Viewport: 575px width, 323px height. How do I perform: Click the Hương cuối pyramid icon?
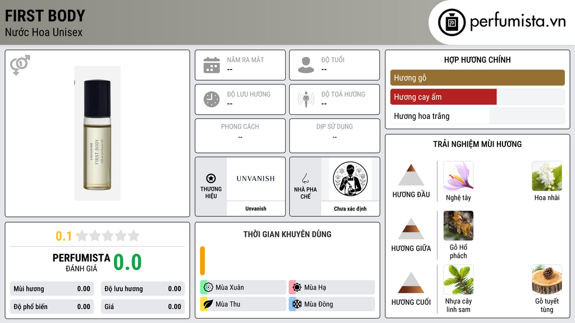click(x=411, y=283)
